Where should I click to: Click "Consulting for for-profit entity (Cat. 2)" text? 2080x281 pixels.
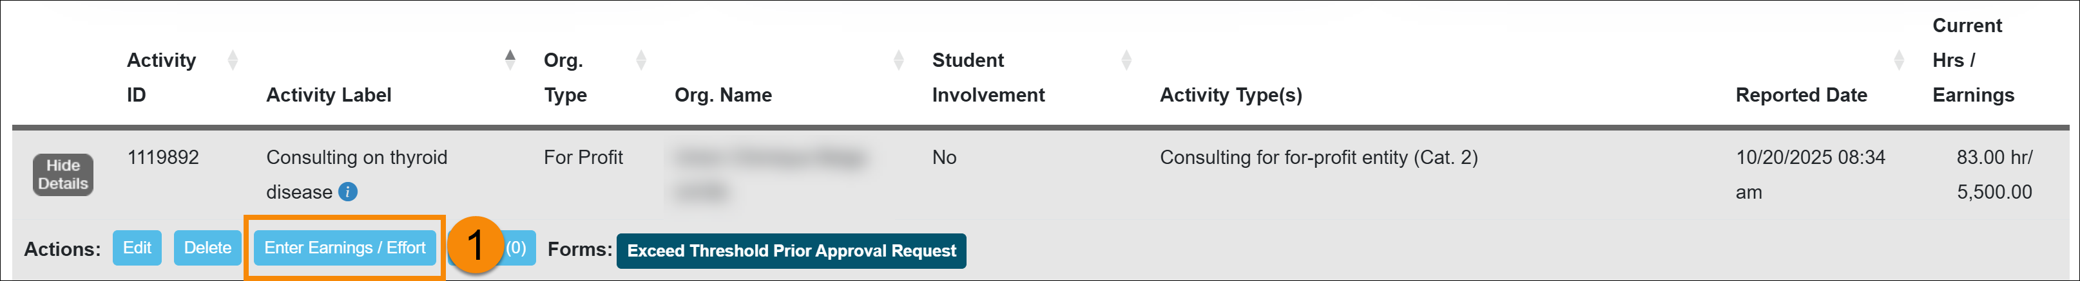[1318, 157]
